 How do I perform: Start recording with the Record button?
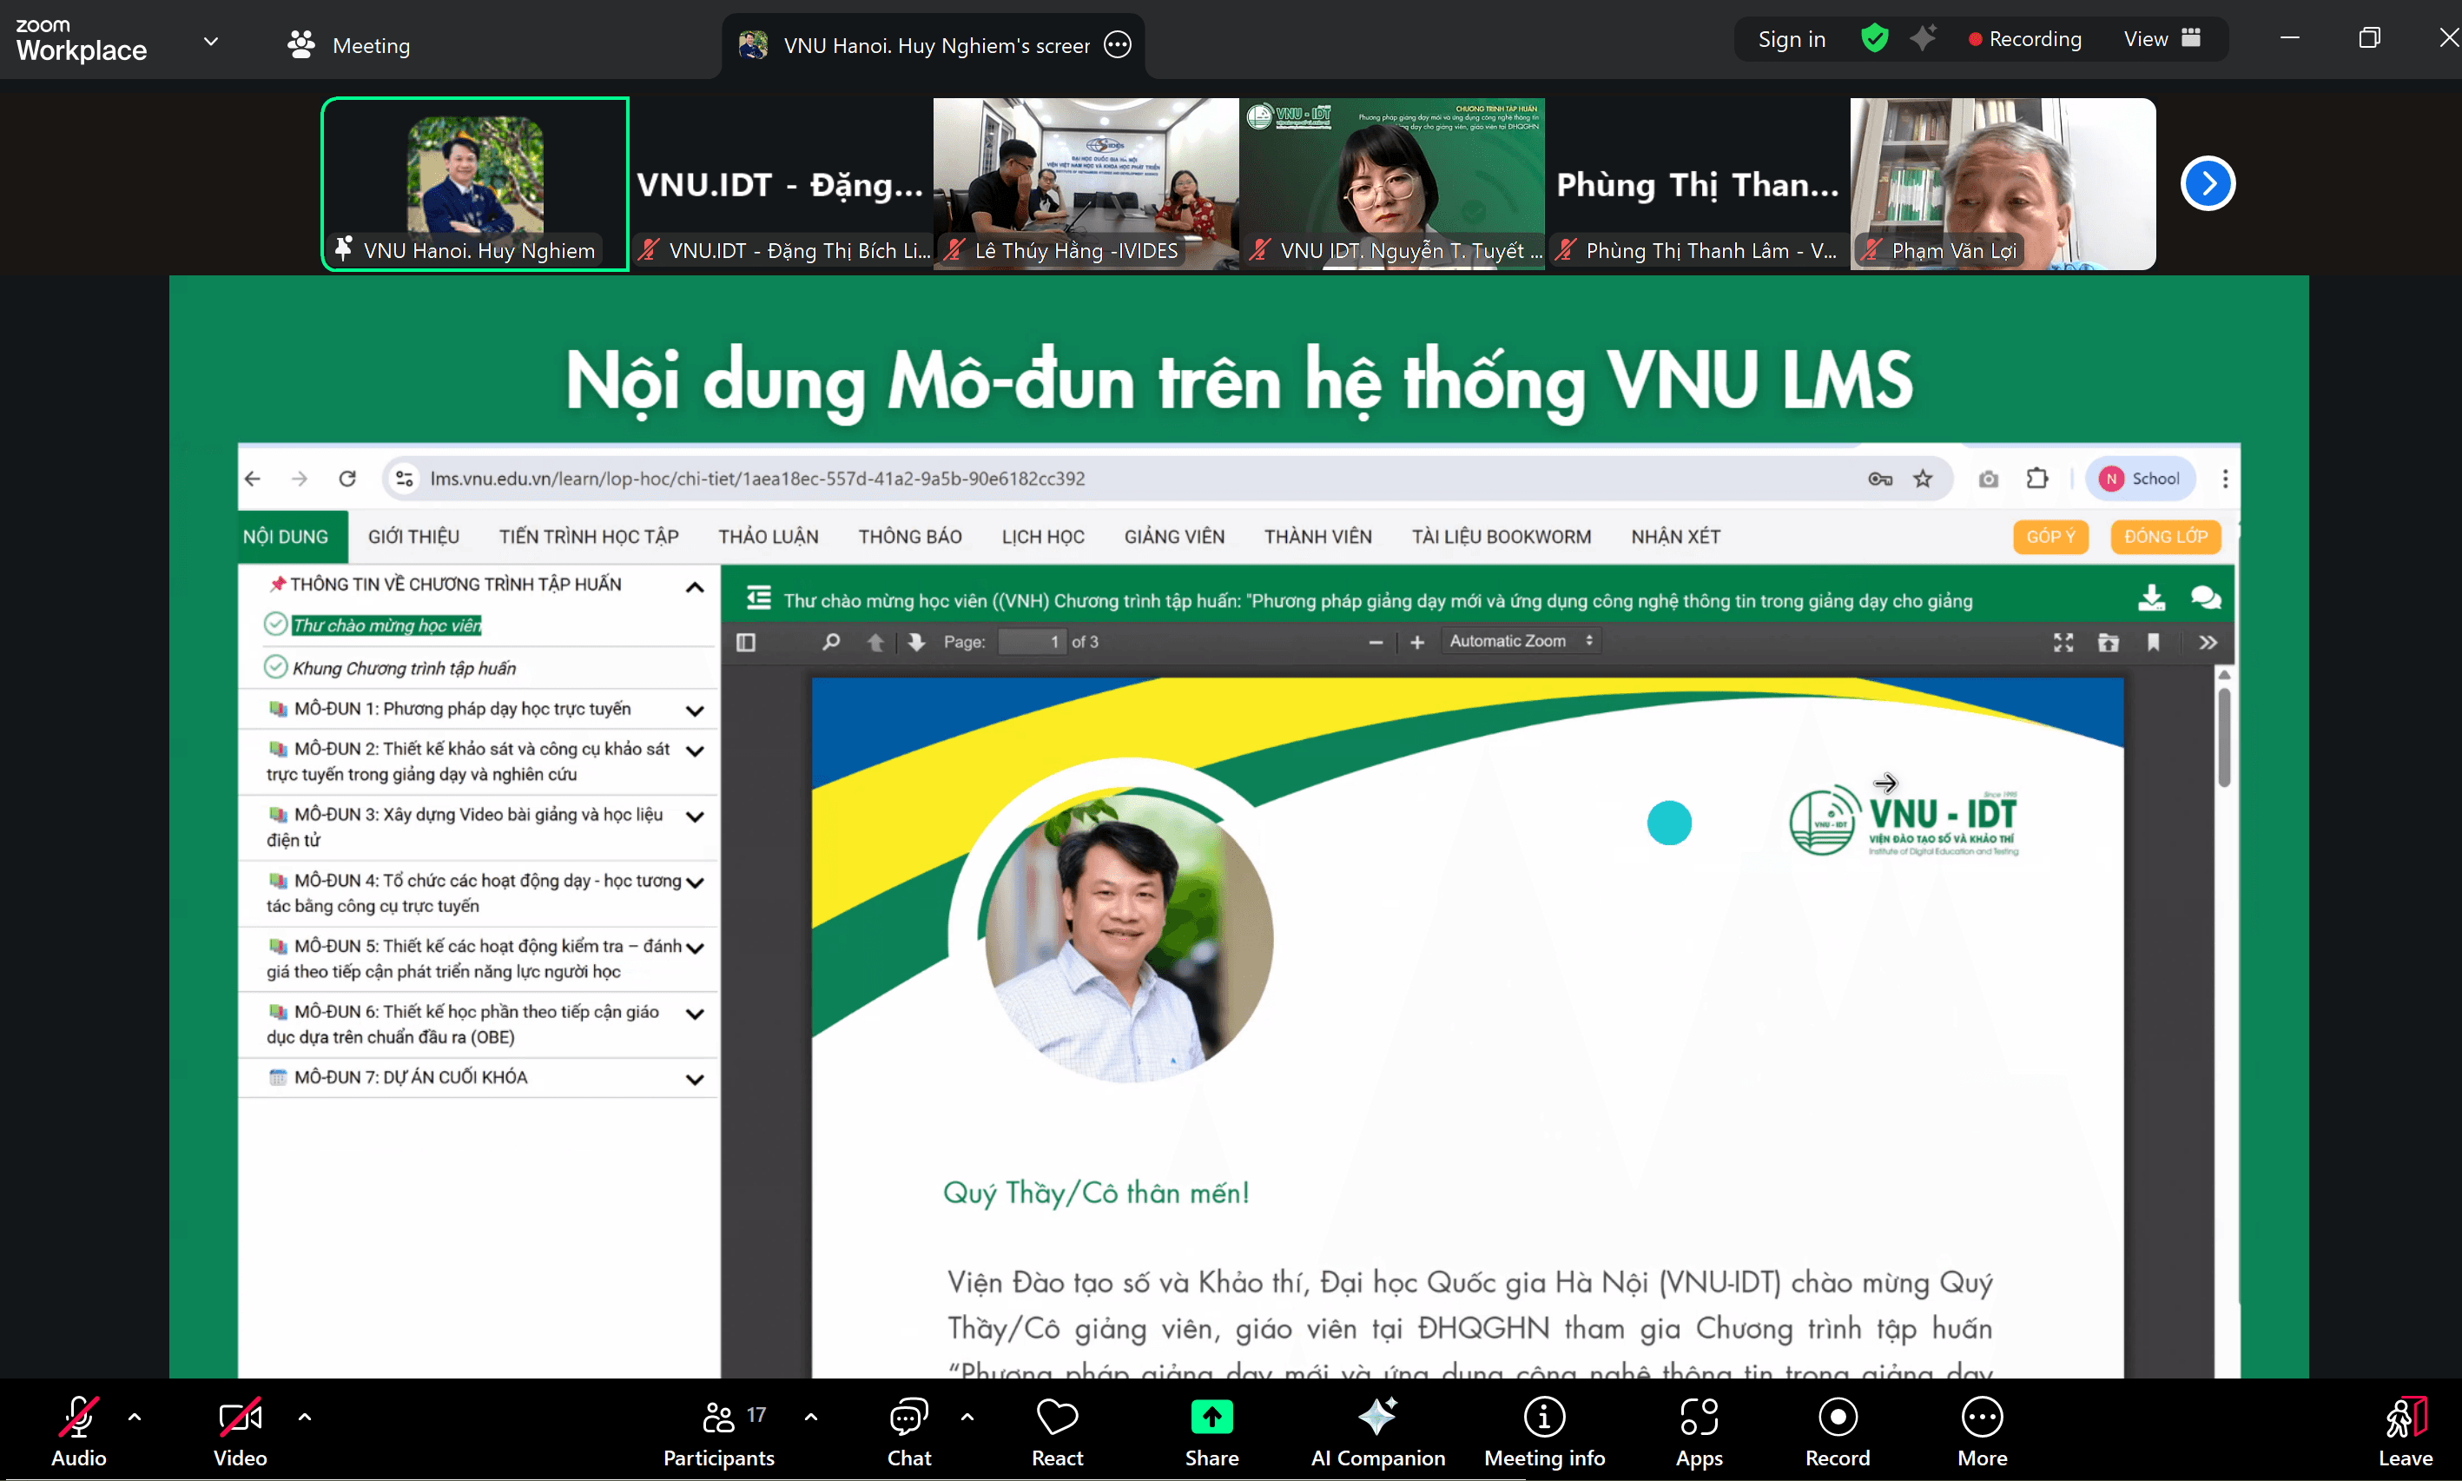[1838, 1432]
